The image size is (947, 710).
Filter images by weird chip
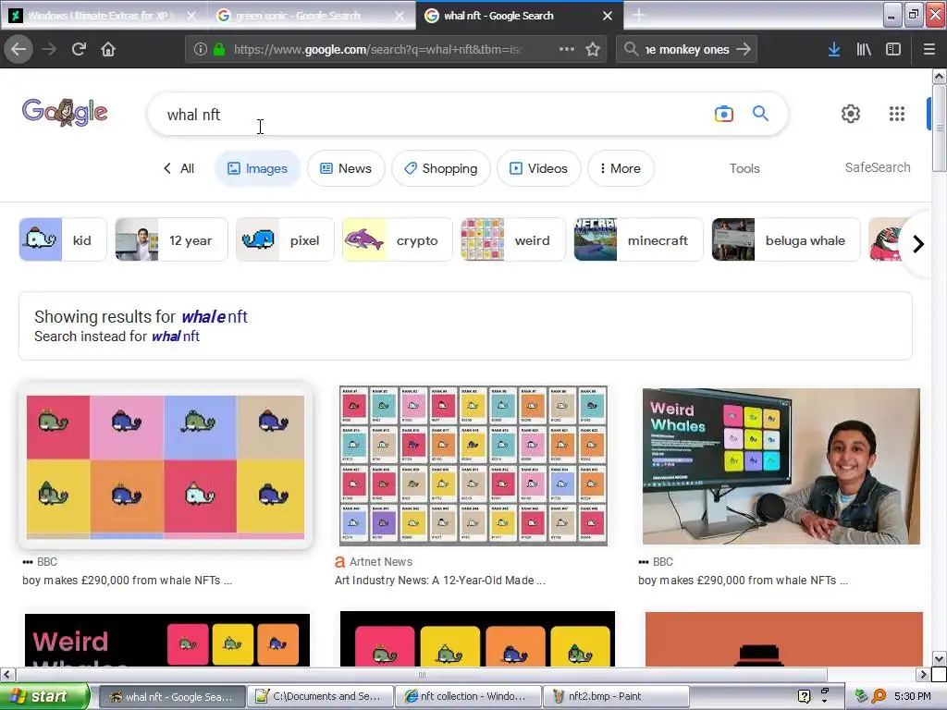pyautogui.click(x=512, y=239)
